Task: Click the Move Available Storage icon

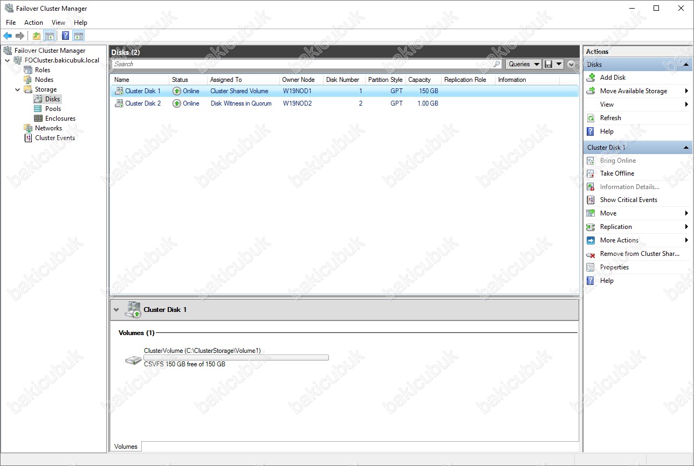Action: tap(590, 91)
